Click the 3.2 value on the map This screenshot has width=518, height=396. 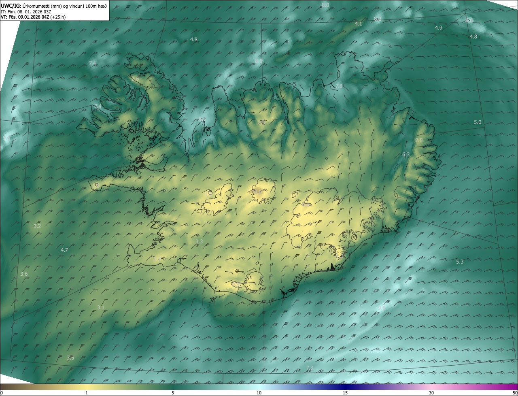pos(37,226)
